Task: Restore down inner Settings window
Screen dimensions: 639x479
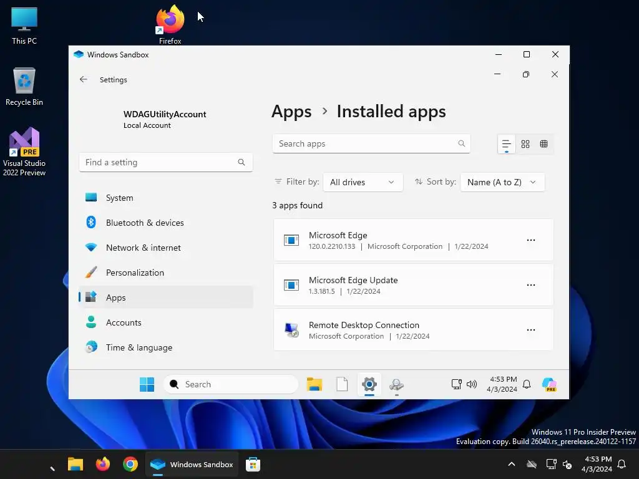Action: point(525,74)
